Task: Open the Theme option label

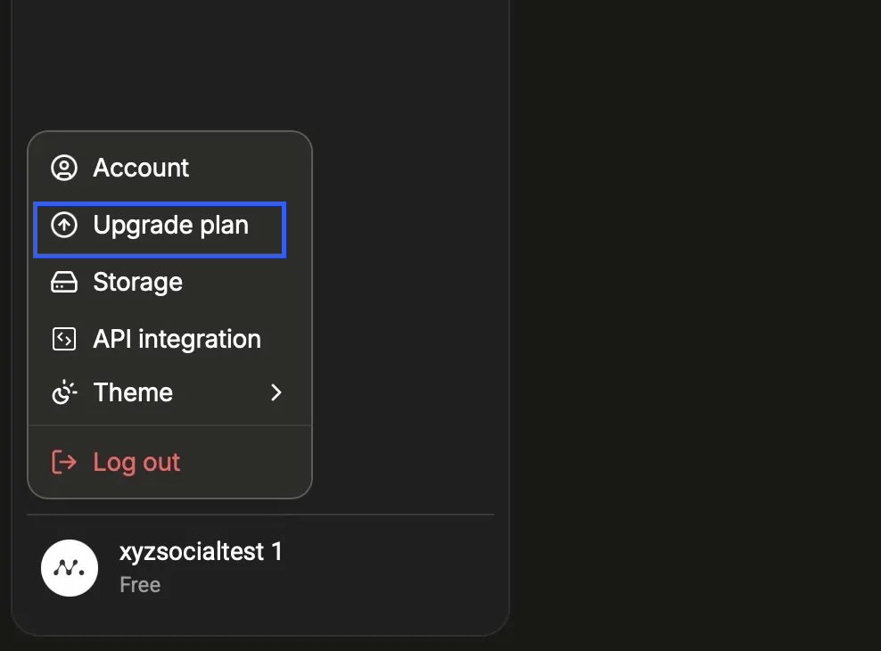Action: pyautogui.click(x=133, y=392)
